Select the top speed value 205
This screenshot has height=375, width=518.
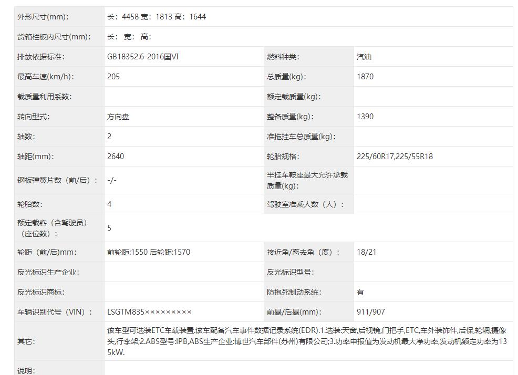click(113, 77)
